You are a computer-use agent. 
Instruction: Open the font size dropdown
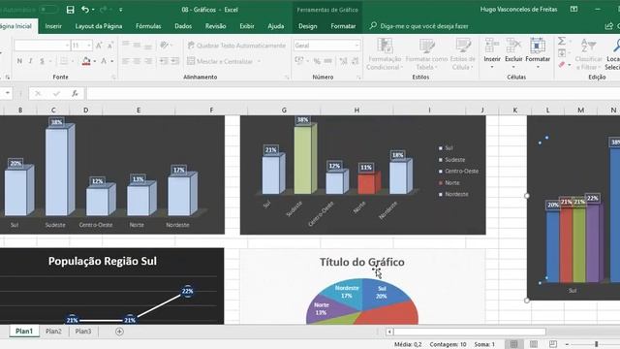tap(88, 46)
